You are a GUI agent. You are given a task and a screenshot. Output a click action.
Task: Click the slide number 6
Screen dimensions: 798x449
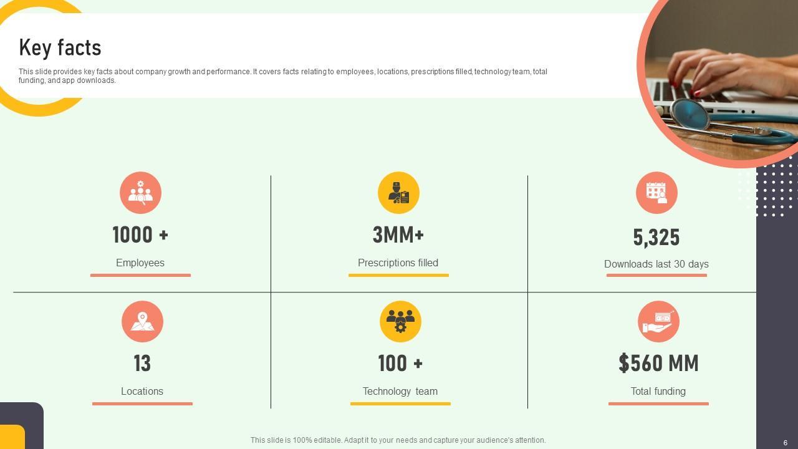click(786, 443)
